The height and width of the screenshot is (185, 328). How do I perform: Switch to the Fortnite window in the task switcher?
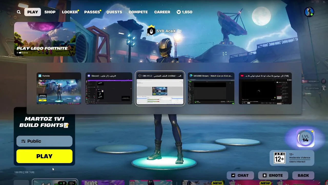59,88
